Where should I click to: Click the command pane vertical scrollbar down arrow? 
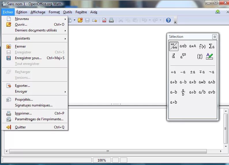[226, 147]
